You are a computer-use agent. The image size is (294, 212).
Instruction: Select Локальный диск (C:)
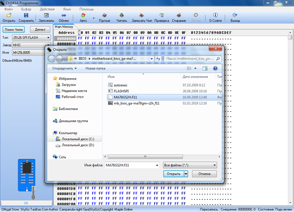coord(78,139)
